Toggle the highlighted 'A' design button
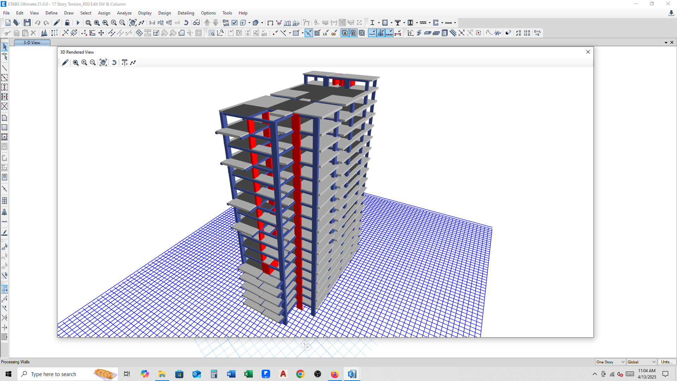The height and width of the screenshot is (381, 677). [345, 33]
